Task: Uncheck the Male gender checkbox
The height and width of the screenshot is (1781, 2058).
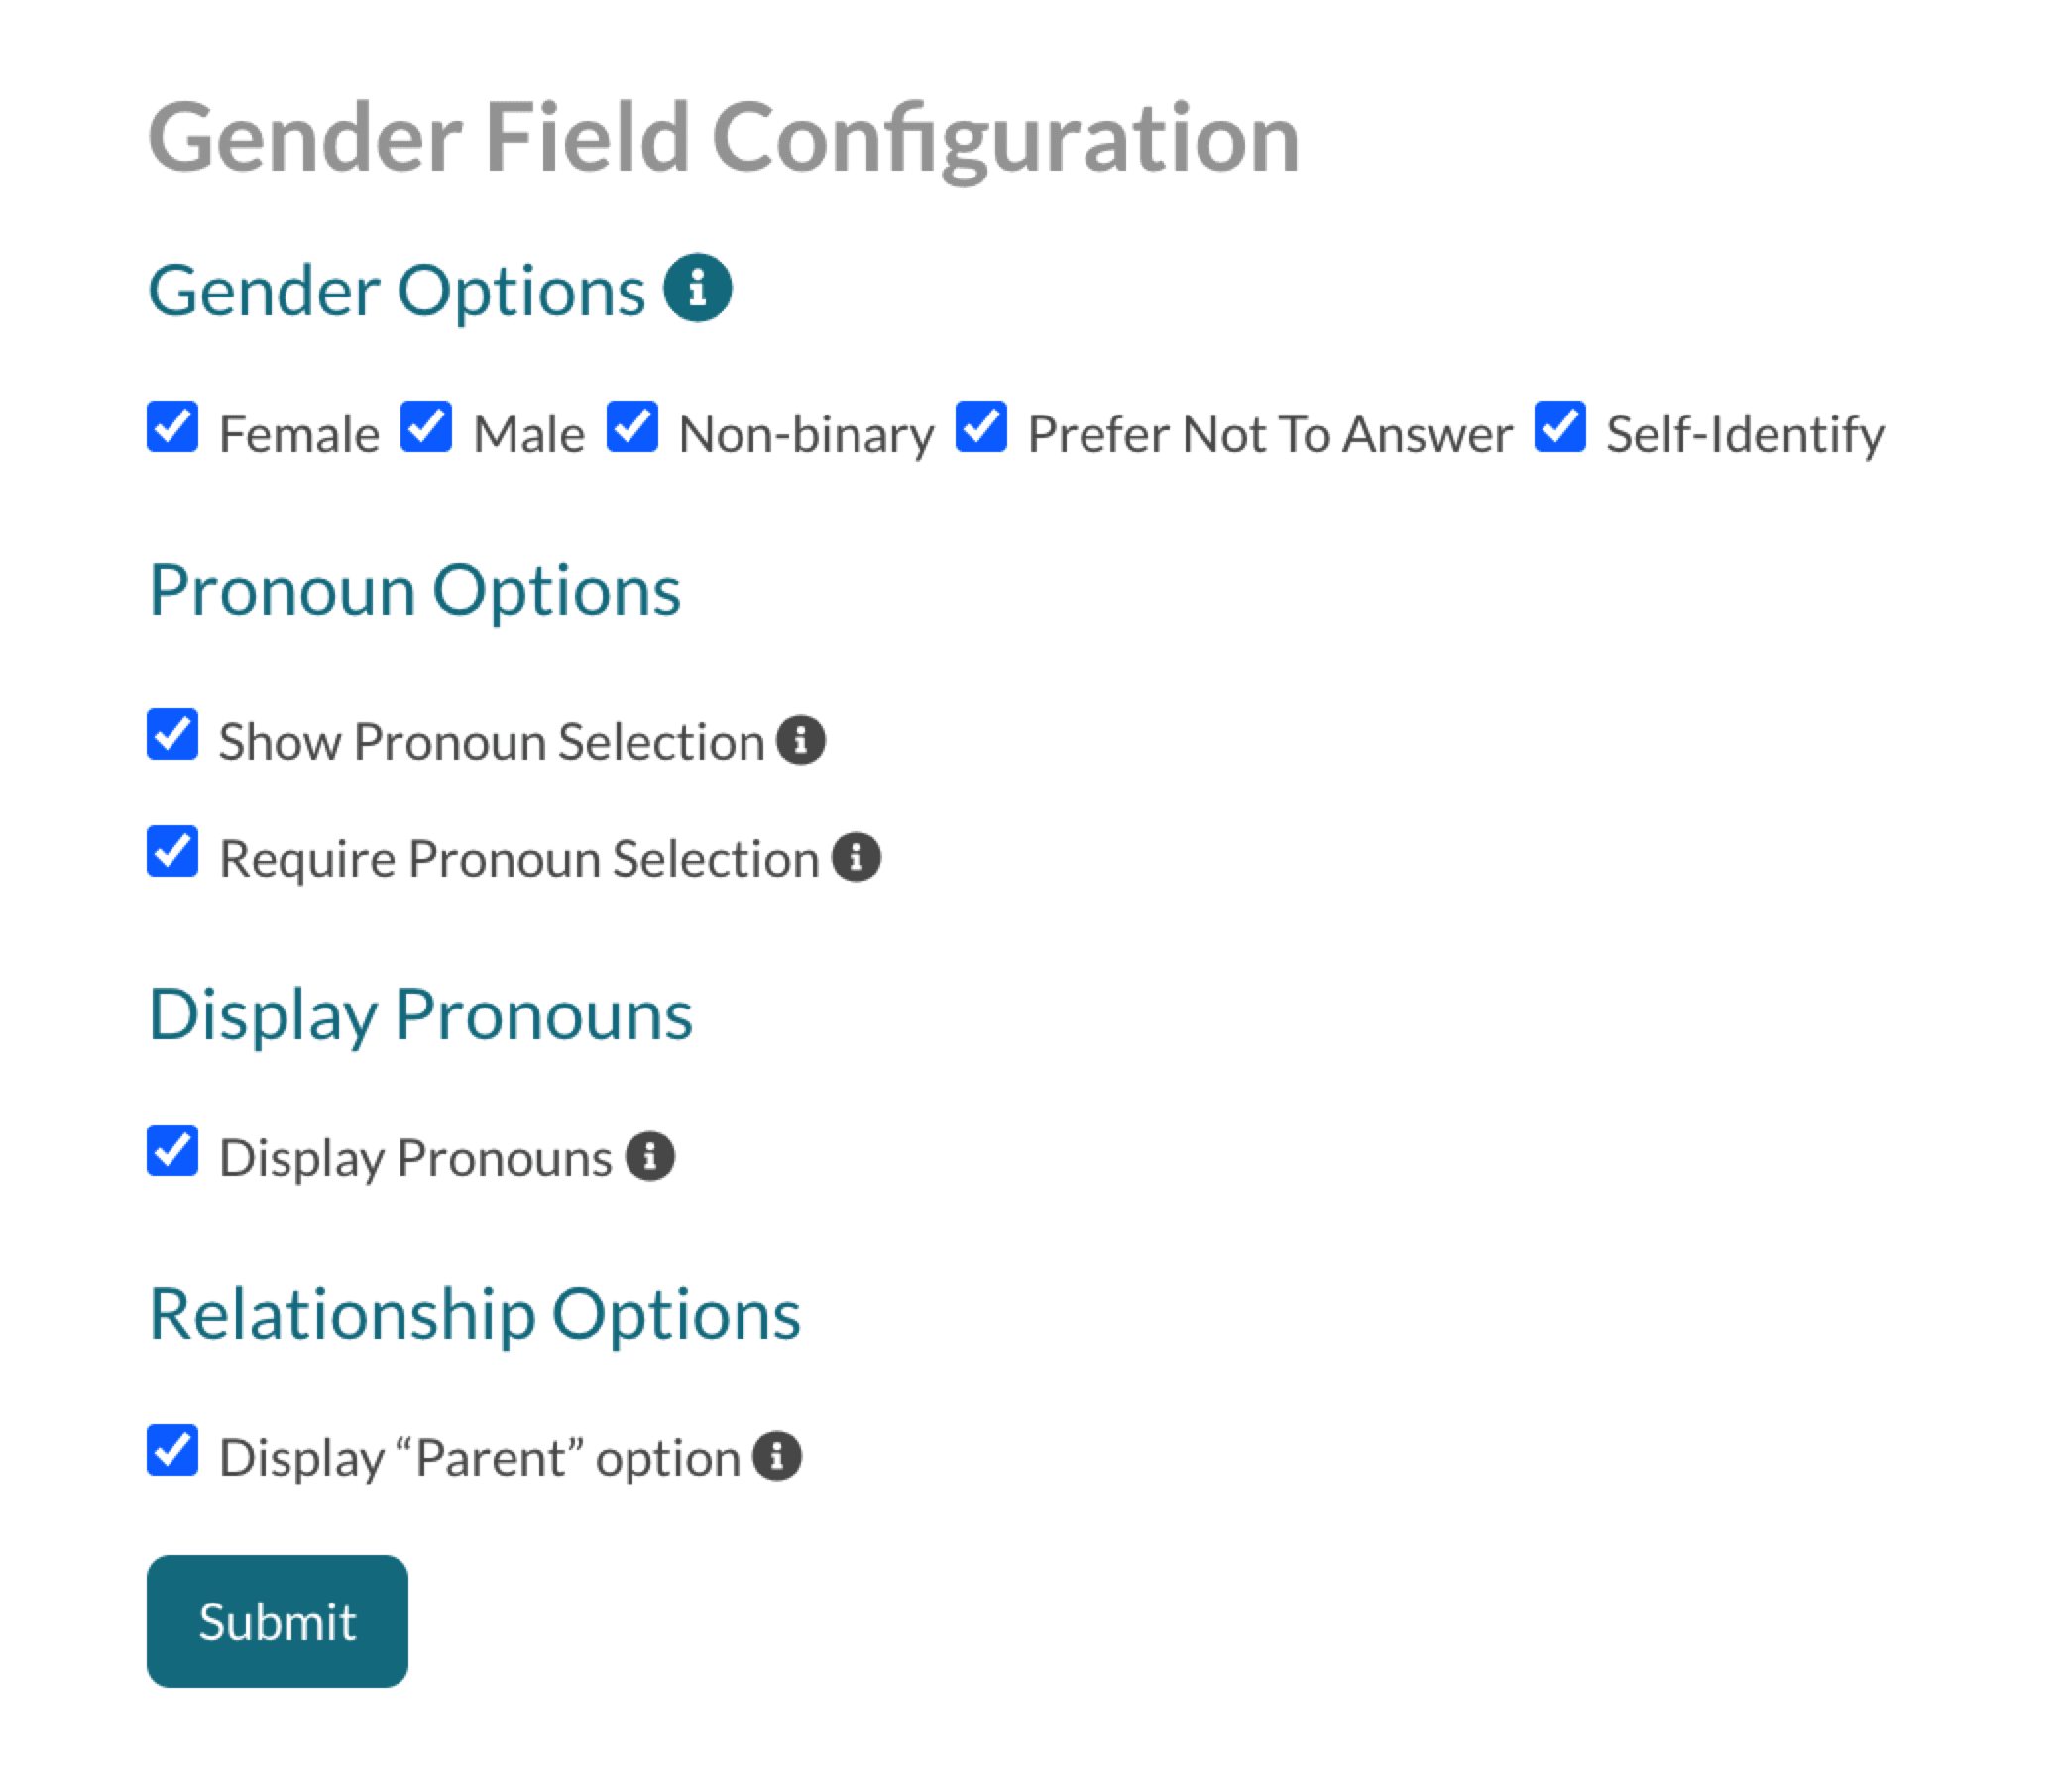Action: [426, 427]
